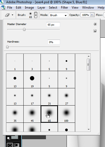The image size is (105, 147).
Task: Click the background color swatch in toolbox
Action: (15, 137)
